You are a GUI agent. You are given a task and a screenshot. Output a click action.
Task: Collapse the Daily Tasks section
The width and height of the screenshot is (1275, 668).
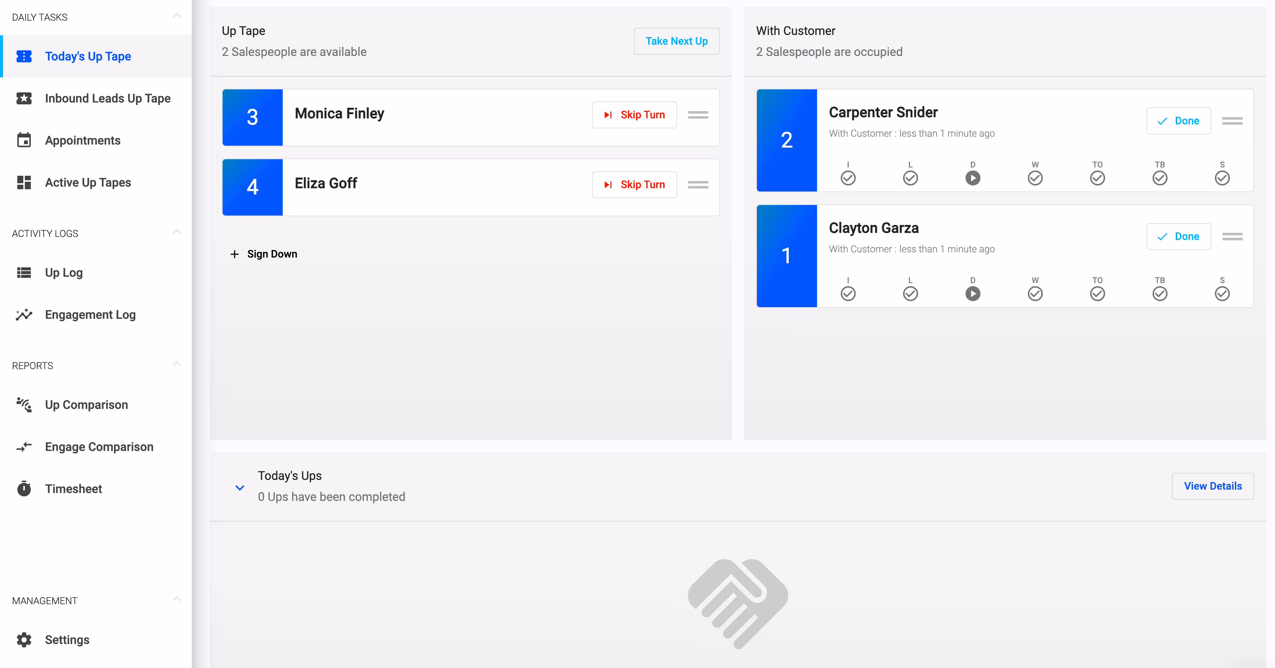tap(176, 16)
